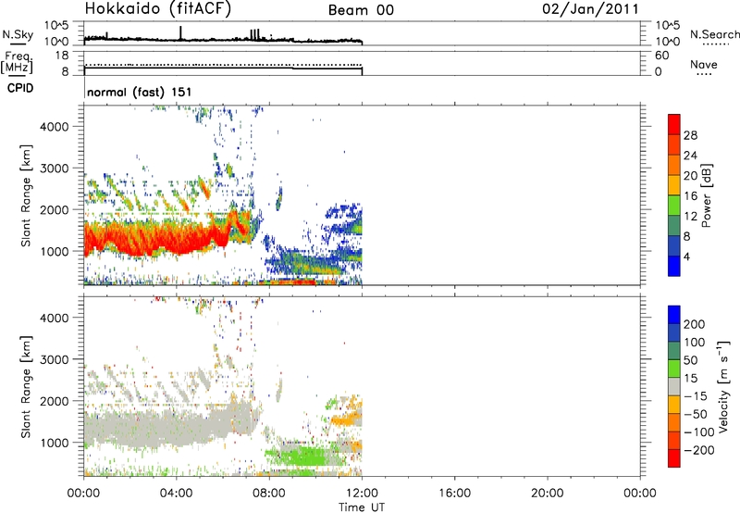Select the "N.Search" legend label
Screen dimensions: 740x513
coord(714,34)
